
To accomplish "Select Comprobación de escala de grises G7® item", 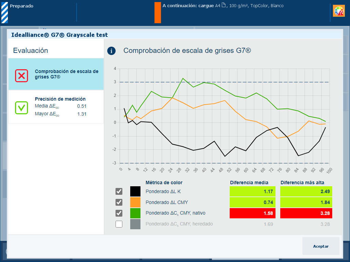I will click(56, 74).
